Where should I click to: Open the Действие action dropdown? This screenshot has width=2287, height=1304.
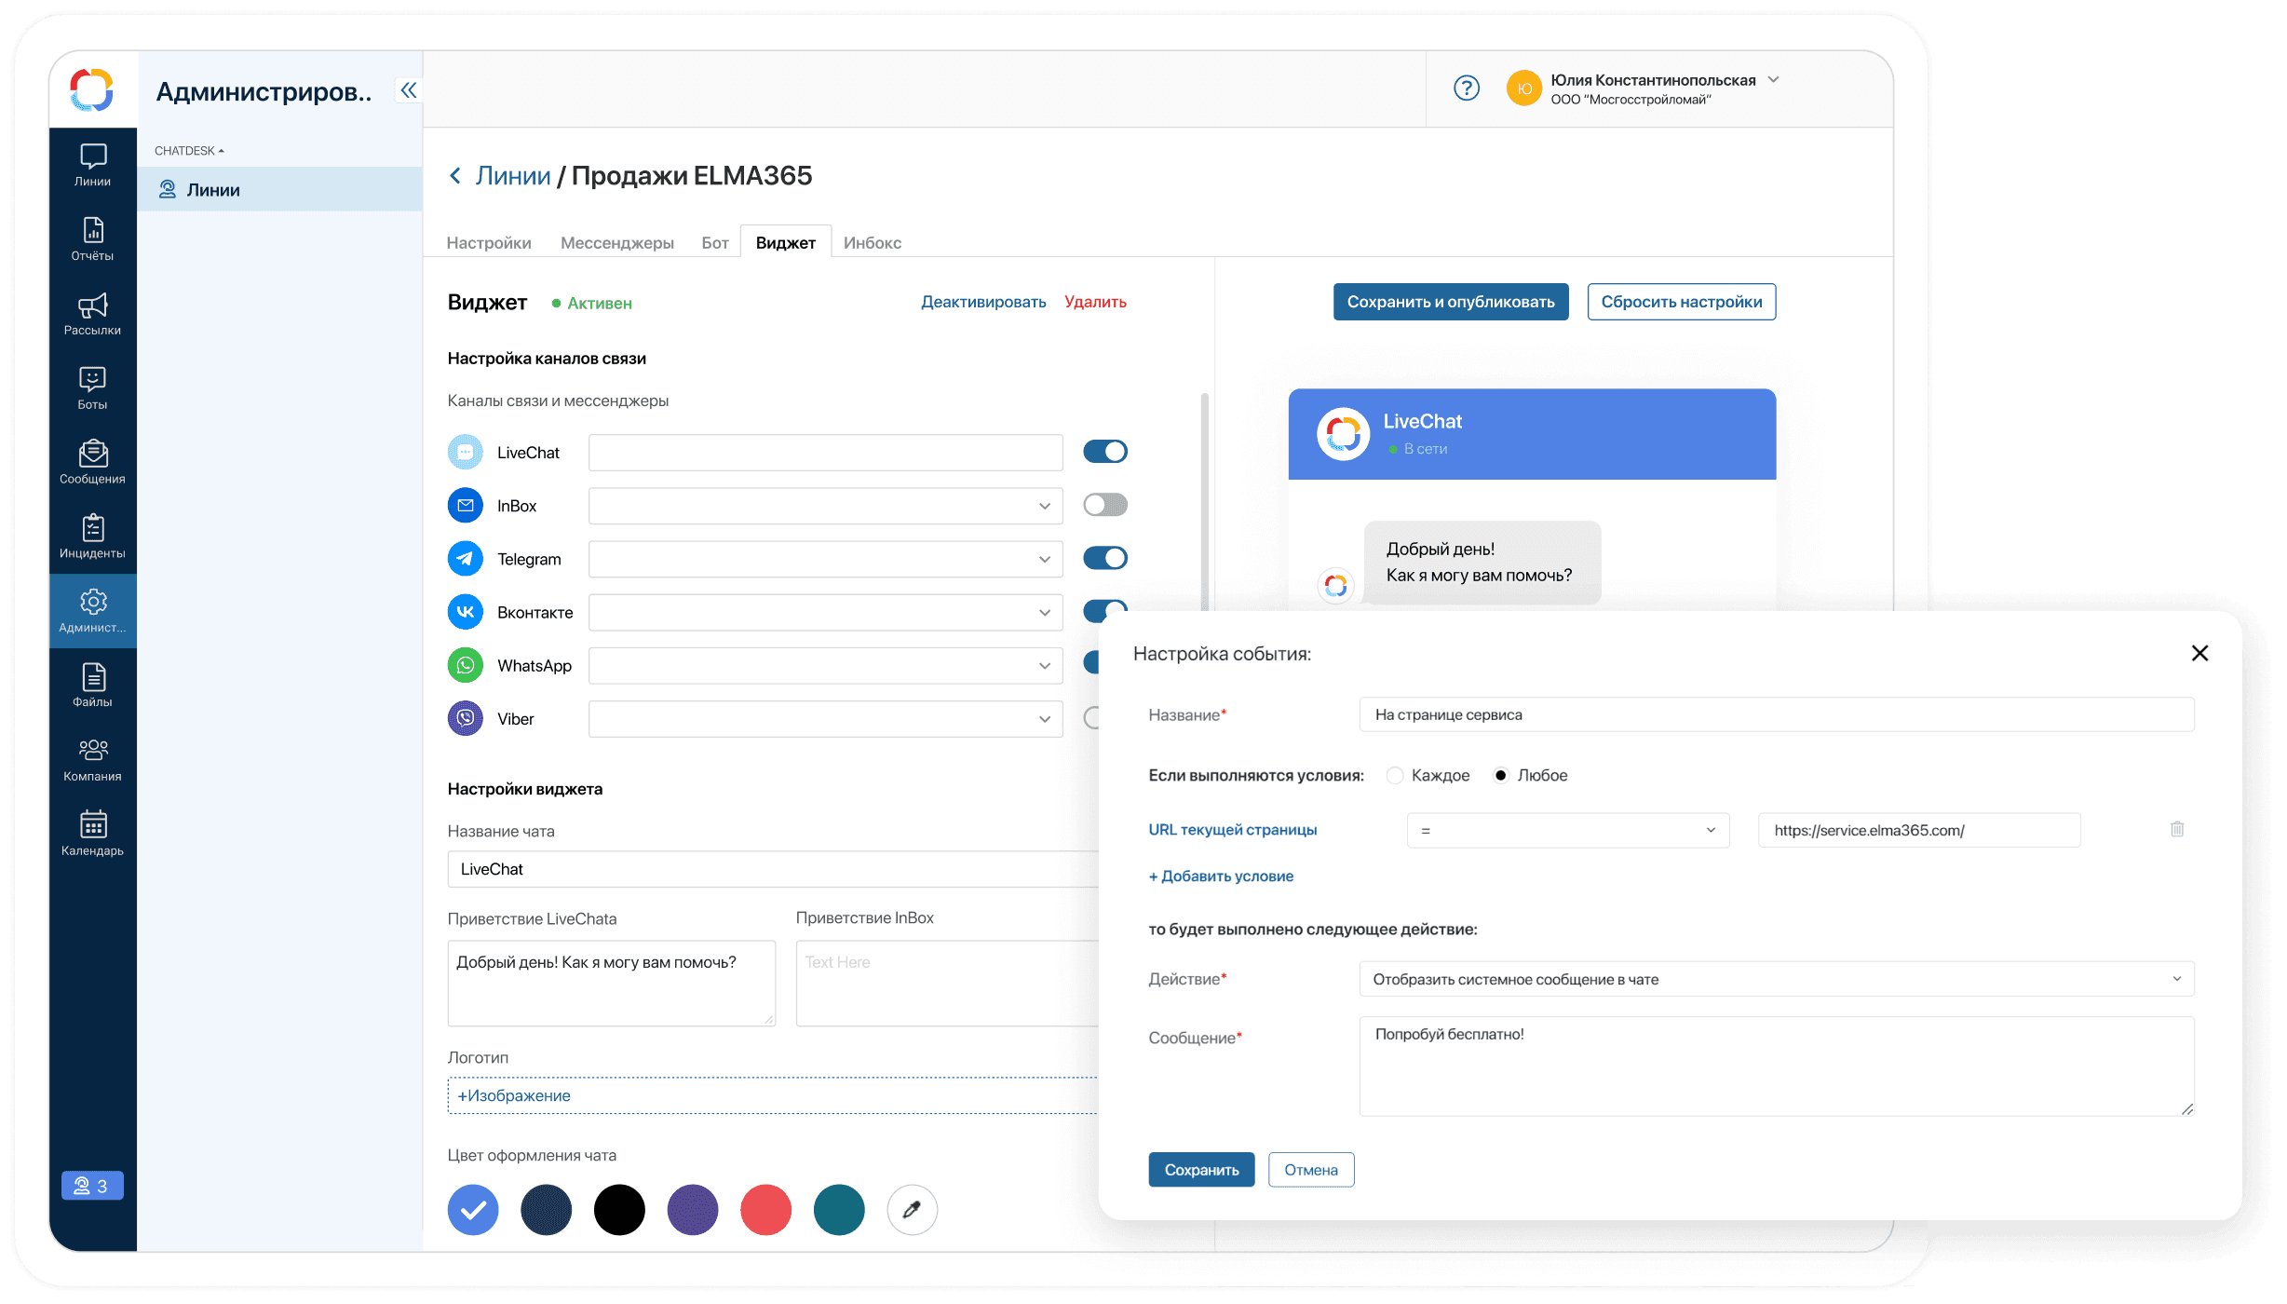(1777, 979)
